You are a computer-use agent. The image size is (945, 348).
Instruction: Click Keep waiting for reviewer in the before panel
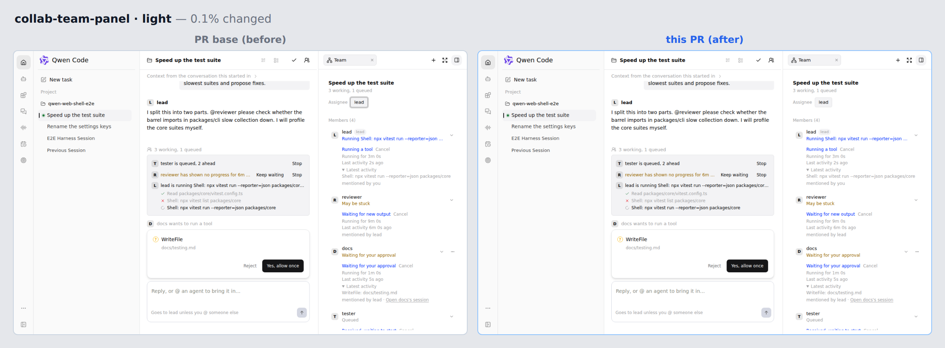pos(270,175)
